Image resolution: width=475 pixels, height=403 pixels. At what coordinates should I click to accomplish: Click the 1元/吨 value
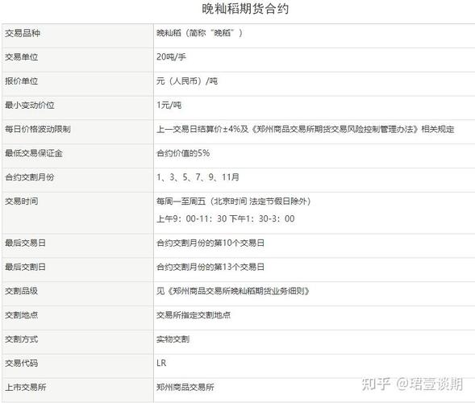click(169, 105)
